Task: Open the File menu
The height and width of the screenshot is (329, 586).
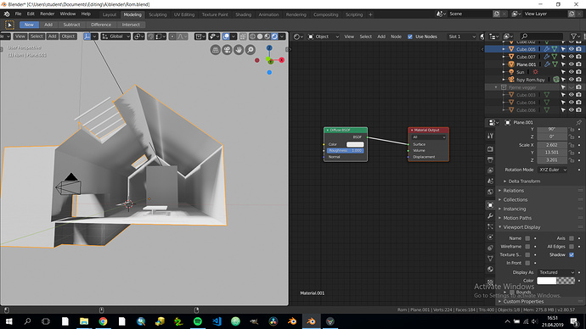Action: (x=18, y=14)
